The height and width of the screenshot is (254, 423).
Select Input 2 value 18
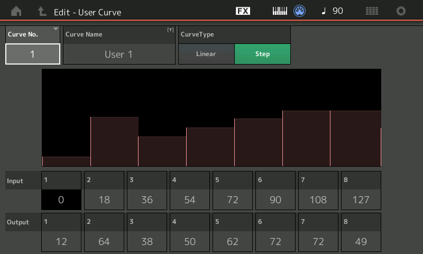(x=104, y=199)
